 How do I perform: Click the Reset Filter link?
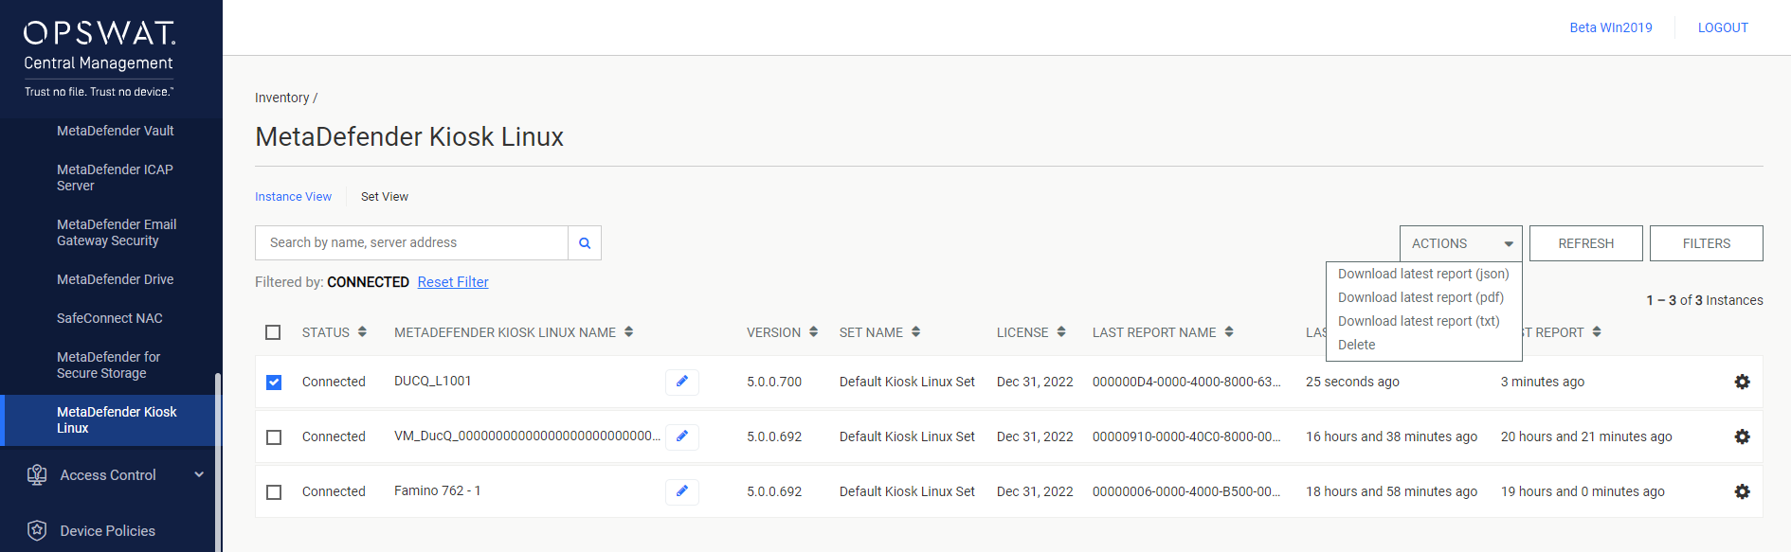[x=453, y=282]
